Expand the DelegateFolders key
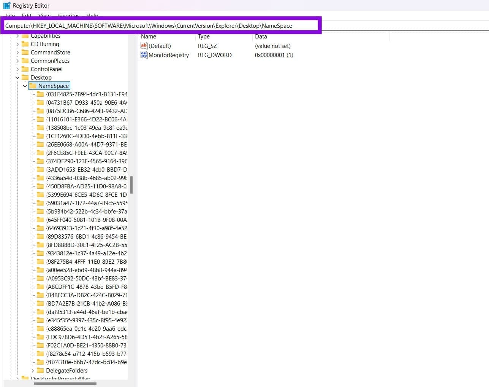Screen dimensions: 489x387 click(33, 371)
